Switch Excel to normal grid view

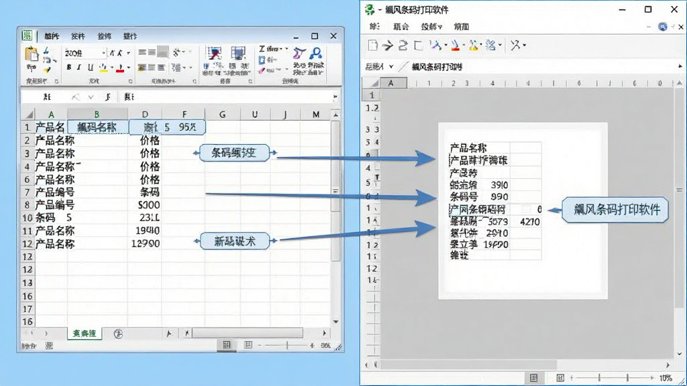[x=227, y=345]
